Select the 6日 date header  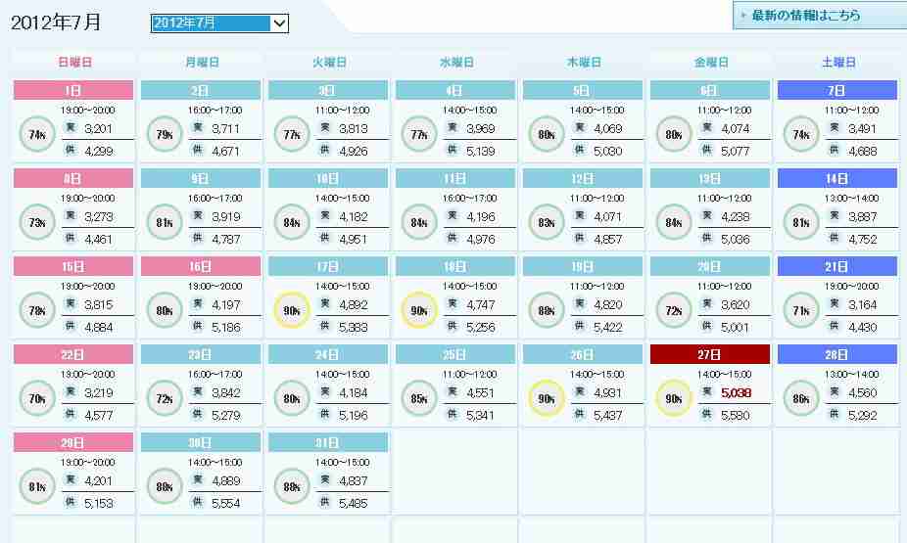[x=710, y=90]
